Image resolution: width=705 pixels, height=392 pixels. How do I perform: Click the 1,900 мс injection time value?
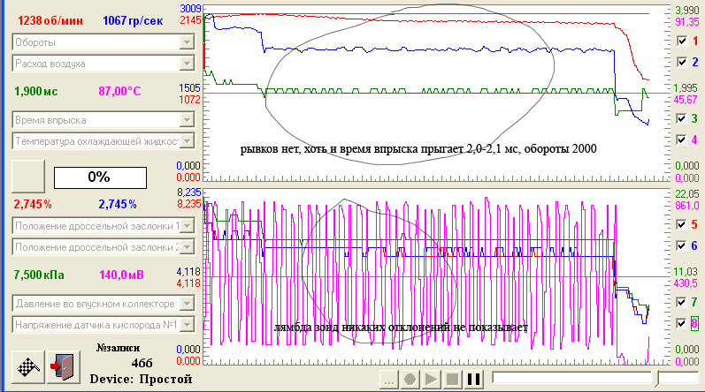pos(36,92)
